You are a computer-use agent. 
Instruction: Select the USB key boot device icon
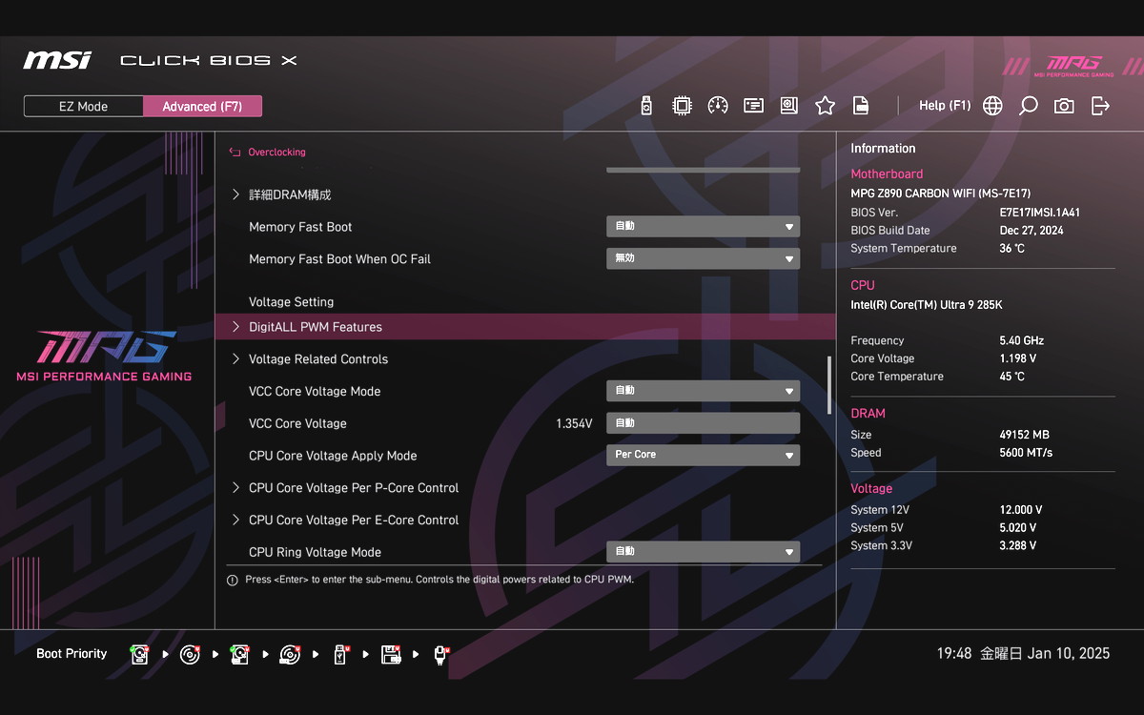pyautogui.click(x=340, y=654)
